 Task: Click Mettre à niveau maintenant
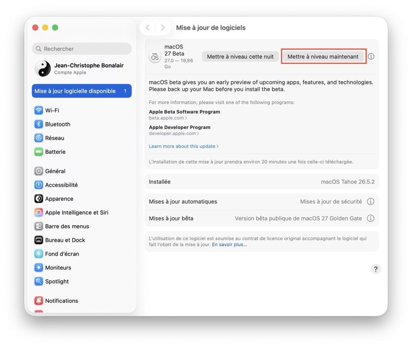tap(323, 56)
